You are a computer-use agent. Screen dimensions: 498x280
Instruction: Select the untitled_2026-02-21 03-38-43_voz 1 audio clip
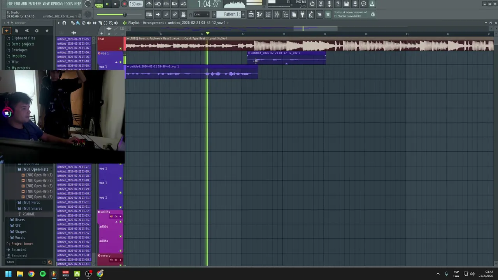(x=191, y=72)
